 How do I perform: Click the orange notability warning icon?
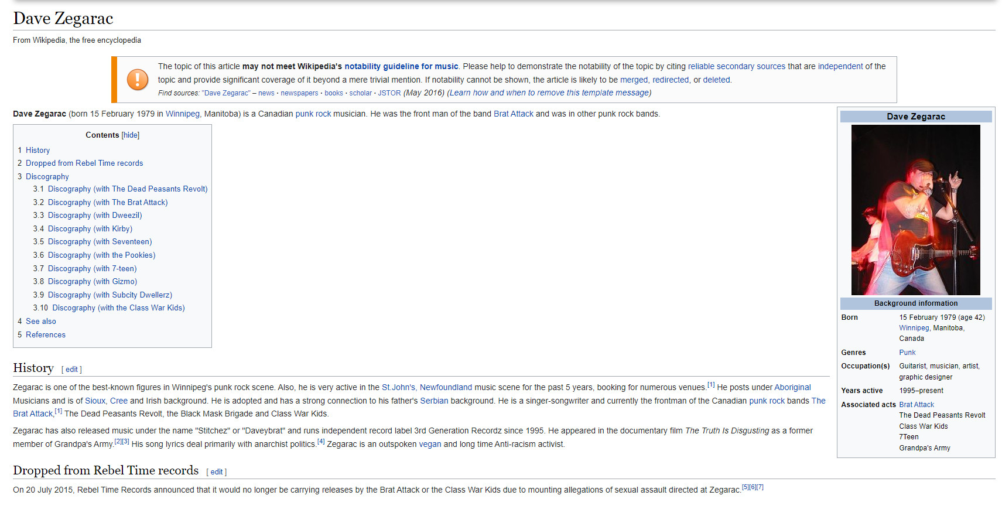138,80
